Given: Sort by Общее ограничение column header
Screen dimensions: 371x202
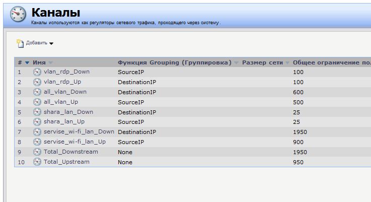Looking at the screenshot, I should (x=330, y=63).
